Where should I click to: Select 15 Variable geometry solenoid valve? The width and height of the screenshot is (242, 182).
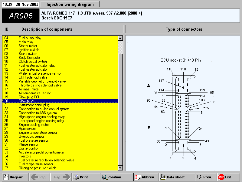[x=60, y=81]
